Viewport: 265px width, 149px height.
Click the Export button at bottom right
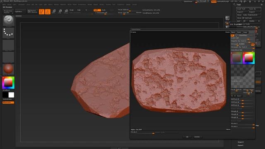(x=241, y=145)
